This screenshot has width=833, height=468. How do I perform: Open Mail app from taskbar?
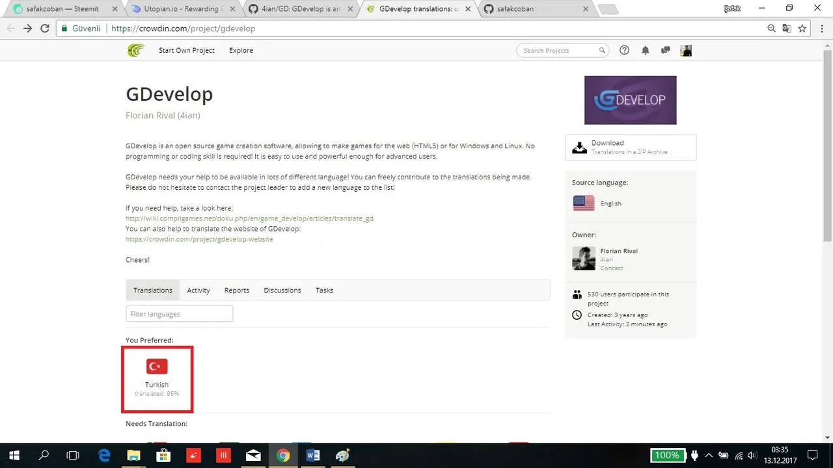[x=253, y=455]
